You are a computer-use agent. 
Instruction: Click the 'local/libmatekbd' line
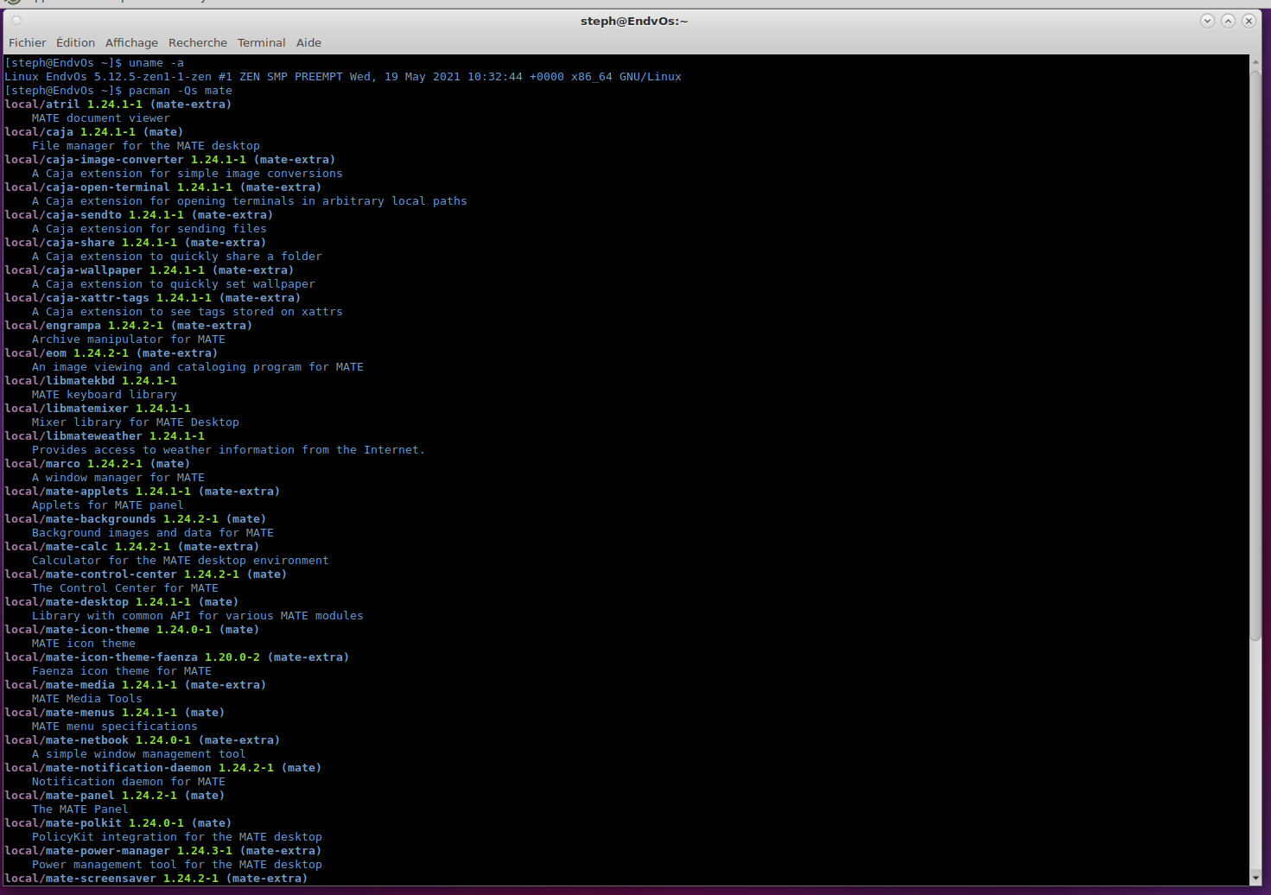pyautogui.click(x=91, y=381)
